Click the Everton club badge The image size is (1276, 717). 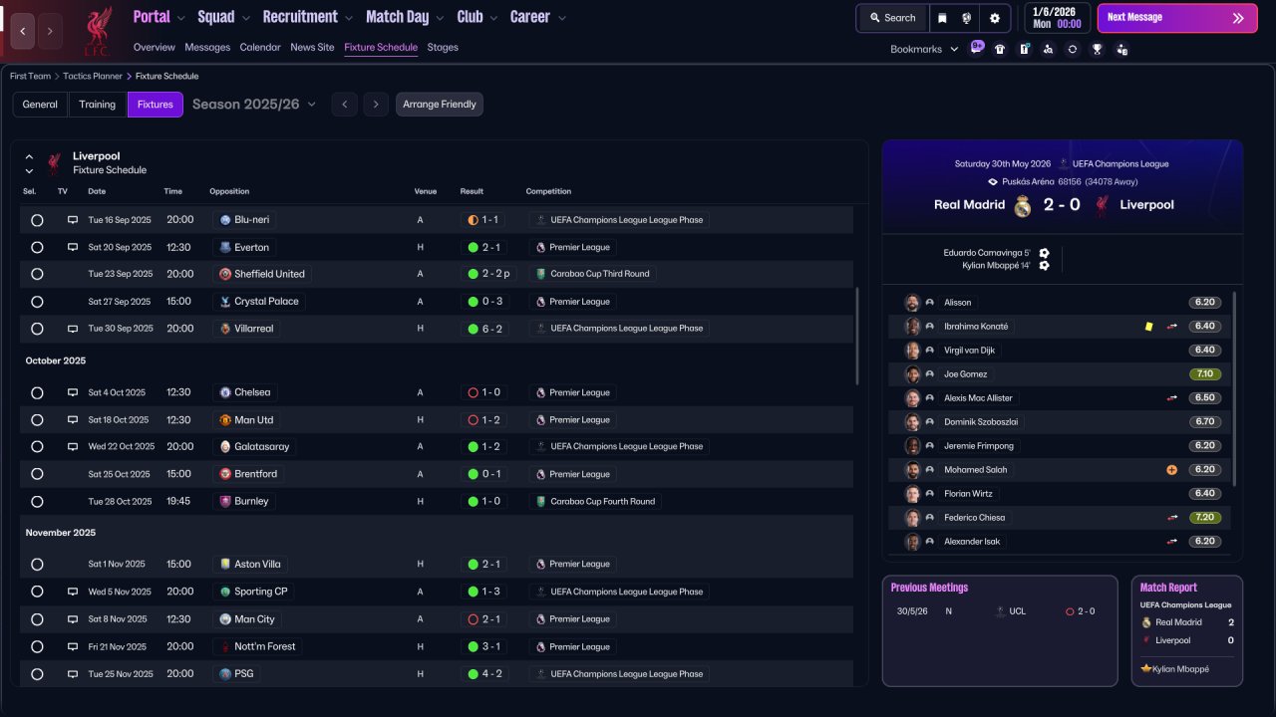[x=225, y=247]
